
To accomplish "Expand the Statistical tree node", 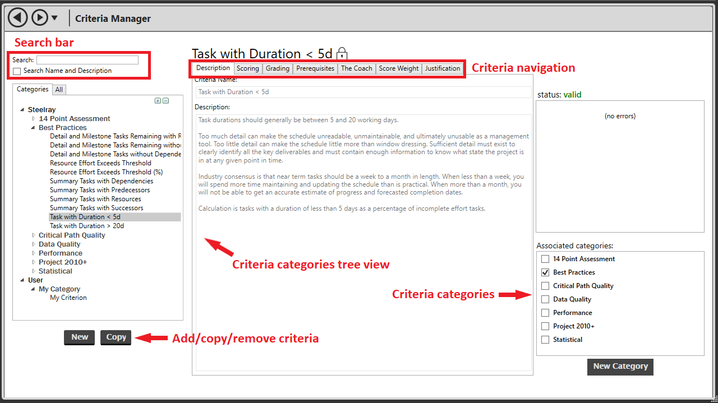I will (34, 271).
